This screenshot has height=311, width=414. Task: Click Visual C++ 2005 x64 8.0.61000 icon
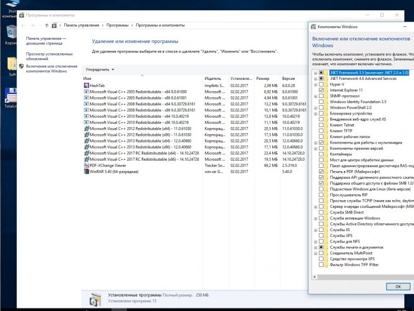(x=86, y=92)
